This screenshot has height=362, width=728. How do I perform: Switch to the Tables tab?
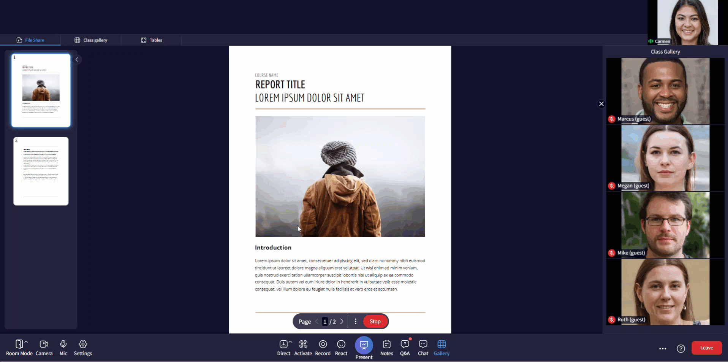tap(151, 40)
